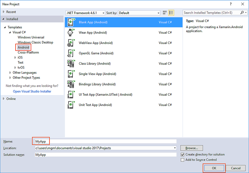The height and width of the screenshot is (173, 249).
Task: Click the OK button
Action: point(214,168)
